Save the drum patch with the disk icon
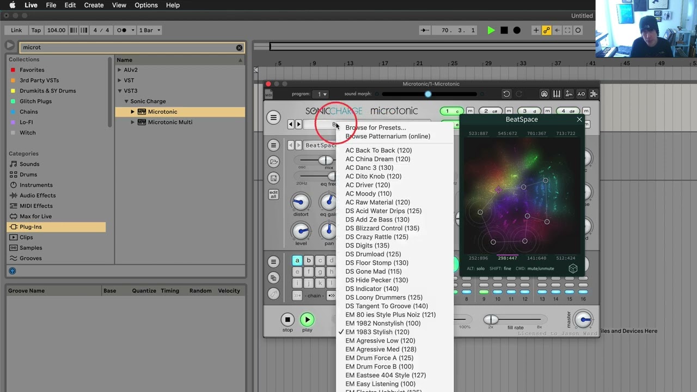The height and width of the screenshot is (392, 697). [274, 178]
